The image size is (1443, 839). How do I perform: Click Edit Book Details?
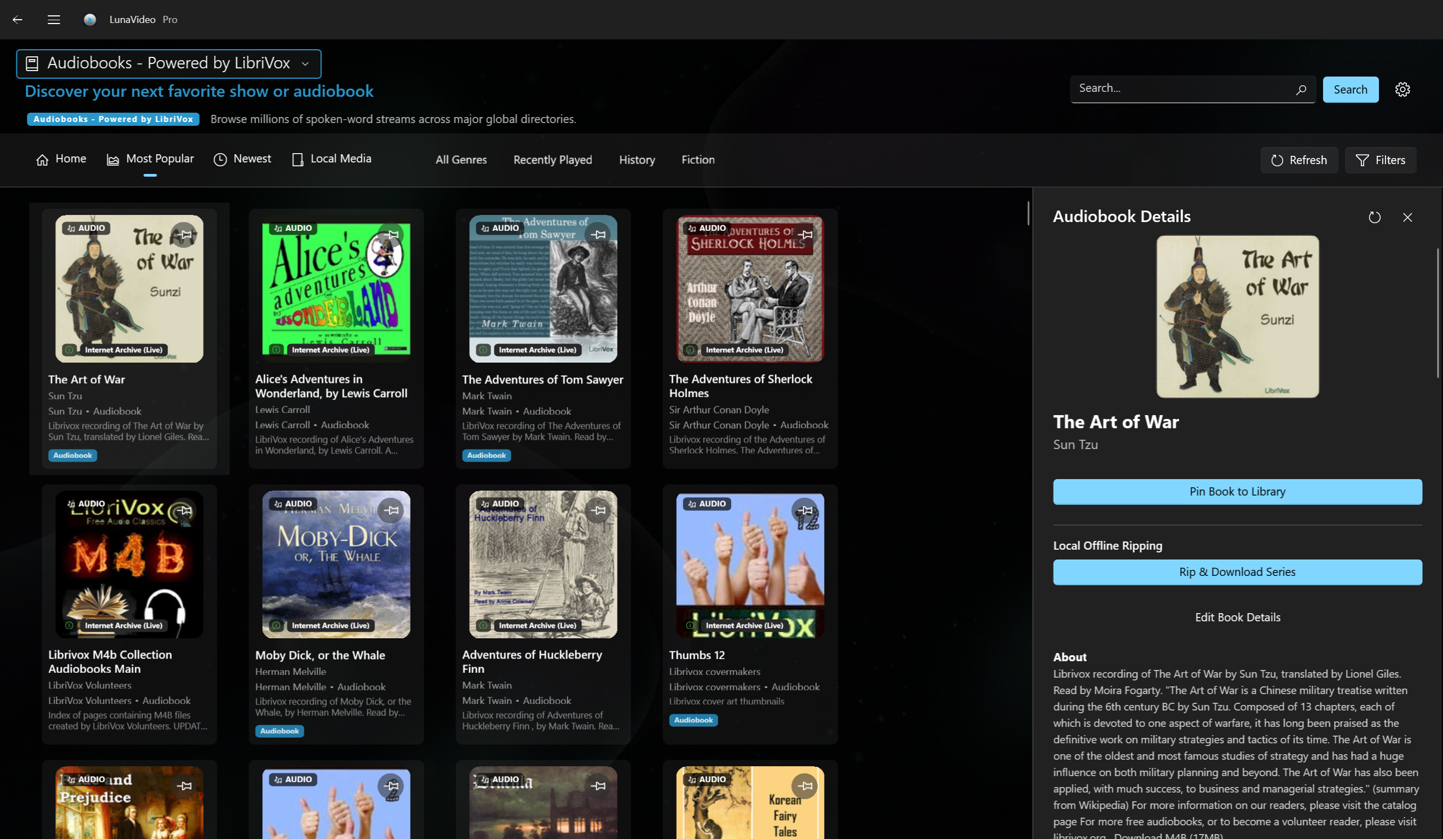[1237, 617]
